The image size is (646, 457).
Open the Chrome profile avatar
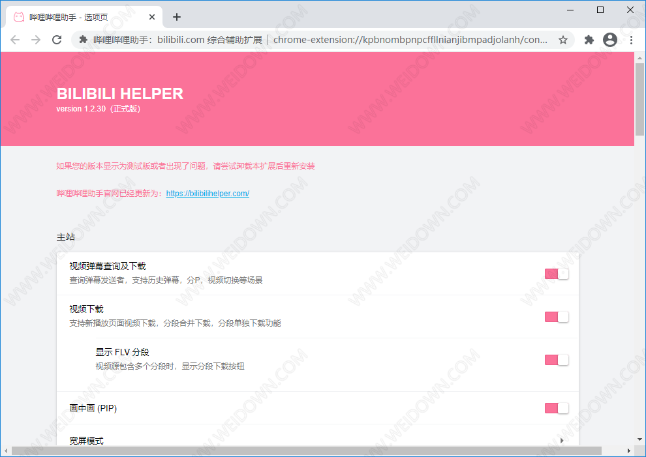[x=609, y=40]
